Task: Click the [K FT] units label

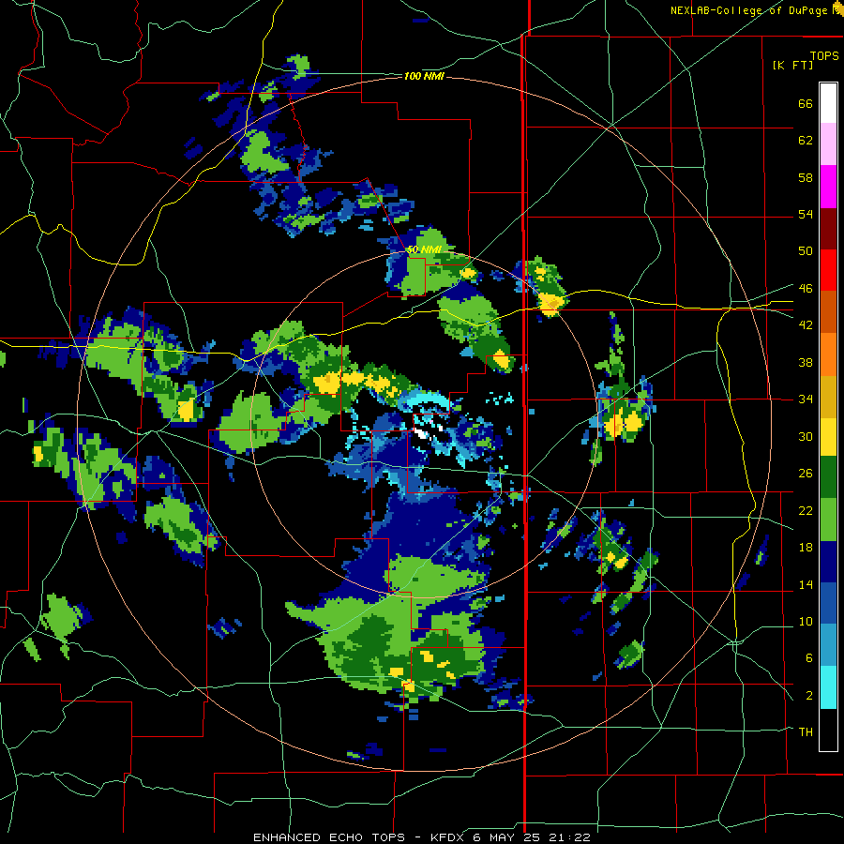Action: point(792,65)
